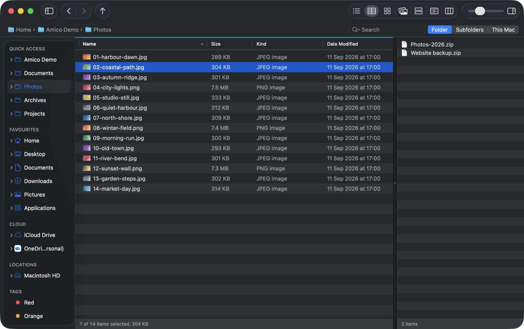Sort by the Kind column header
Screen dimensions: 524x329
(x=287, y=44)
